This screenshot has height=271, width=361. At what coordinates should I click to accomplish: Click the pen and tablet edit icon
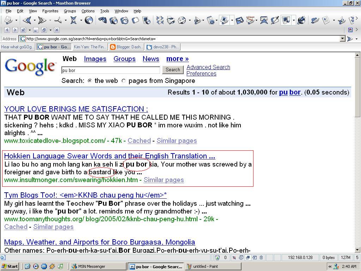coord(275,20)
